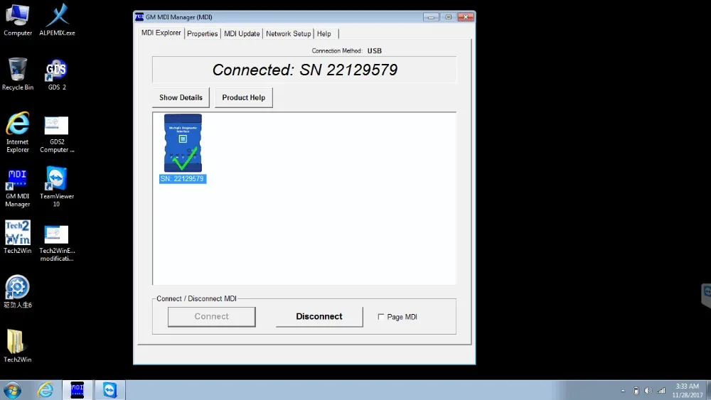Open the Computer desktop icon
This screenshot has width=711, height=400.
pos(18,19)
